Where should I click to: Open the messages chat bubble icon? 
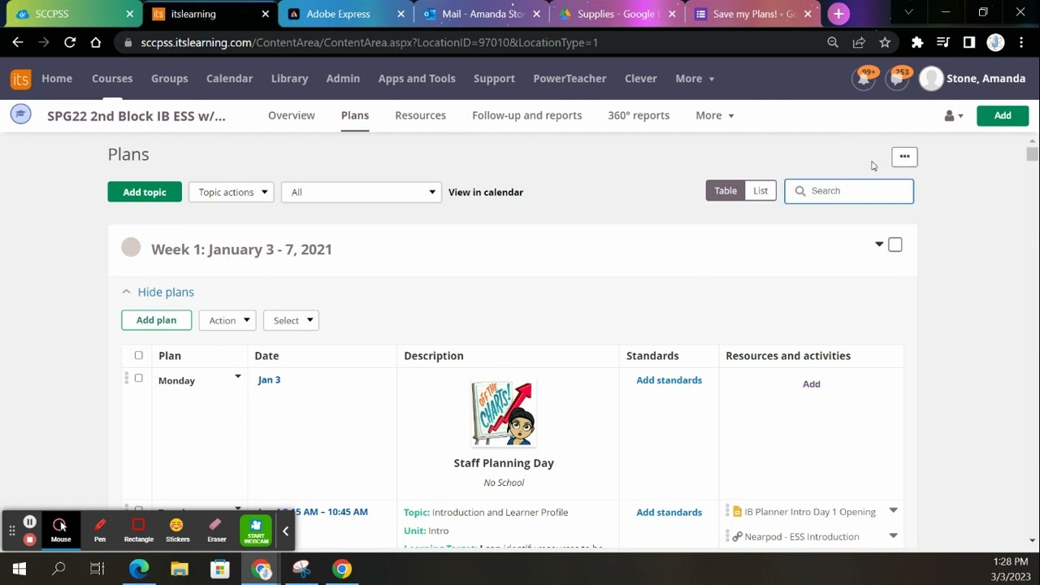coord(897,79)
